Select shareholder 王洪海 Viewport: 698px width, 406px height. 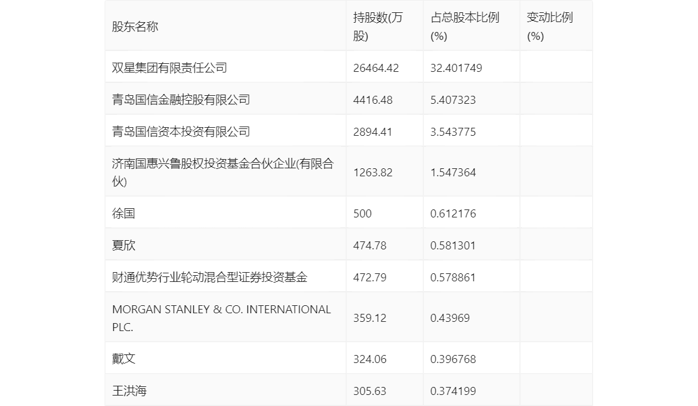click(129, 391)
